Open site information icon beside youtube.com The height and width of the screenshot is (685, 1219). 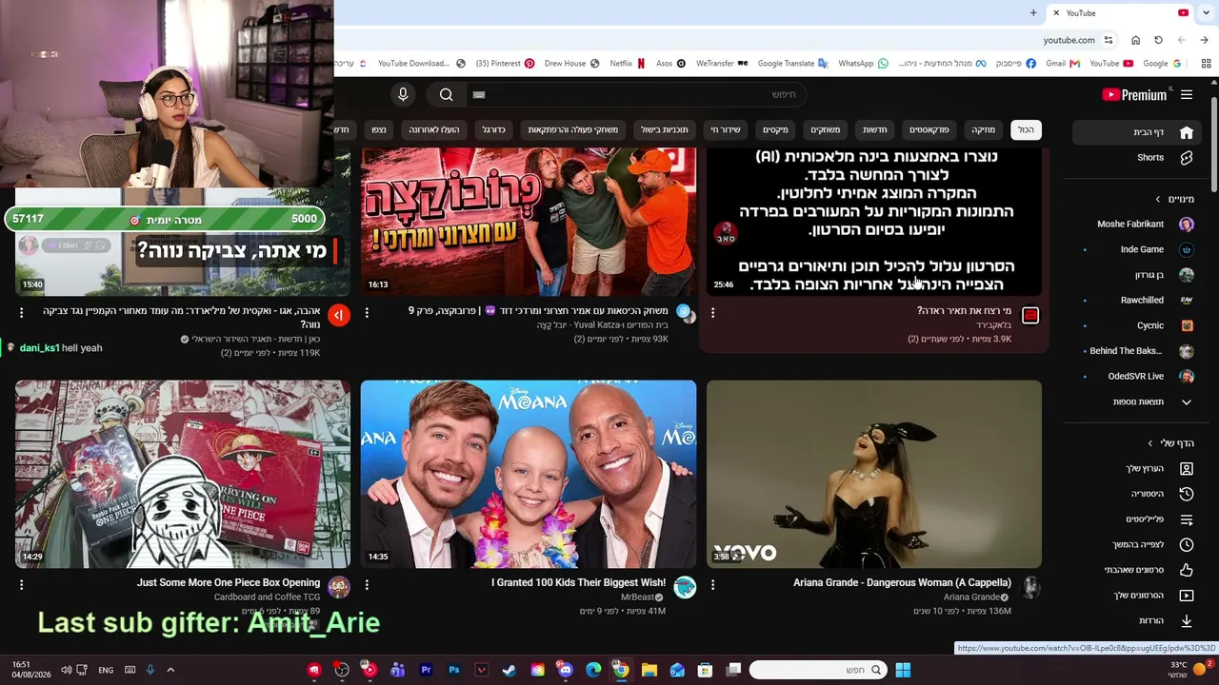(x=1109, y=40)
